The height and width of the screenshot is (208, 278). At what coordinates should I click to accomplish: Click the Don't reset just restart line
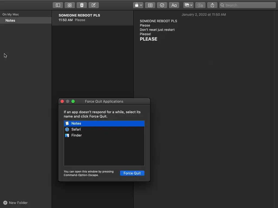click(x=157, y=30)
